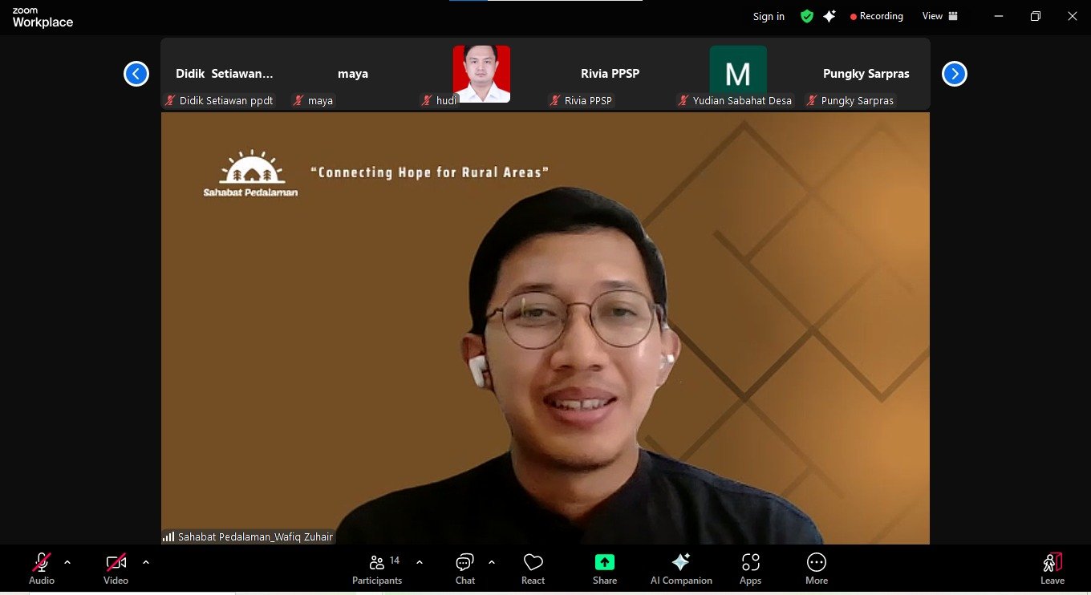Viewport: 1091px width, 595px height.
Task: Show next participants with right arrow
Action: (x=954, y=74)
